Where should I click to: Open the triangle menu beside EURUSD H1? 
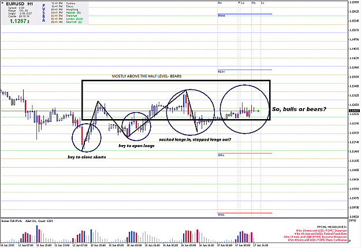tap(2, 3)
